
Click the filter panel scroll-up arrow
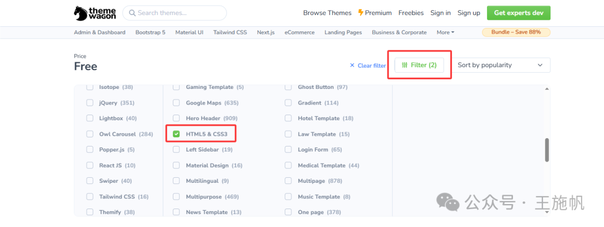[x=546, y=89]
